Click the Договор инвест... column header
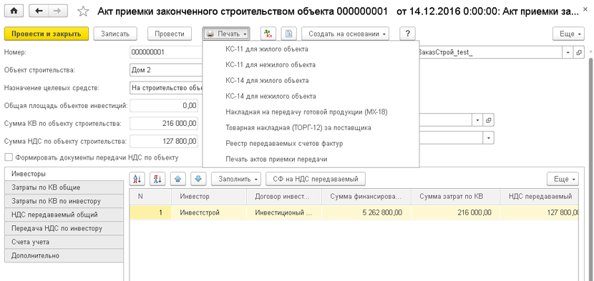This screenshot has width=594, height=281. tap(283, 197)
